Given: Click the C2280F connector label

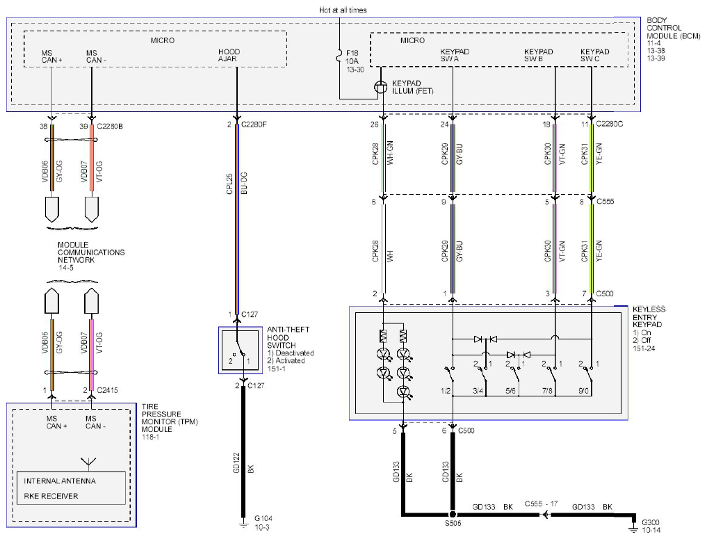Looking at the screenshot, I should coord(254,124).
